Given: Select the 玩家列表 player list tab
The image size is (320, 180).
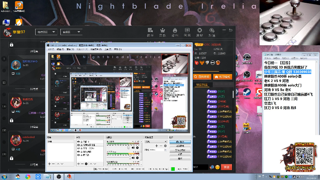Looking at the screenshot, I should point(202,85).
